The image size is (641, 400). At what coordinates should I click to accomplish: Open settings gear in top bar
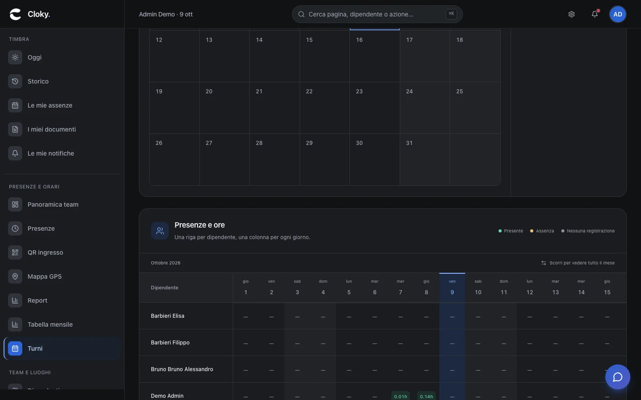(x=572, y=14)
